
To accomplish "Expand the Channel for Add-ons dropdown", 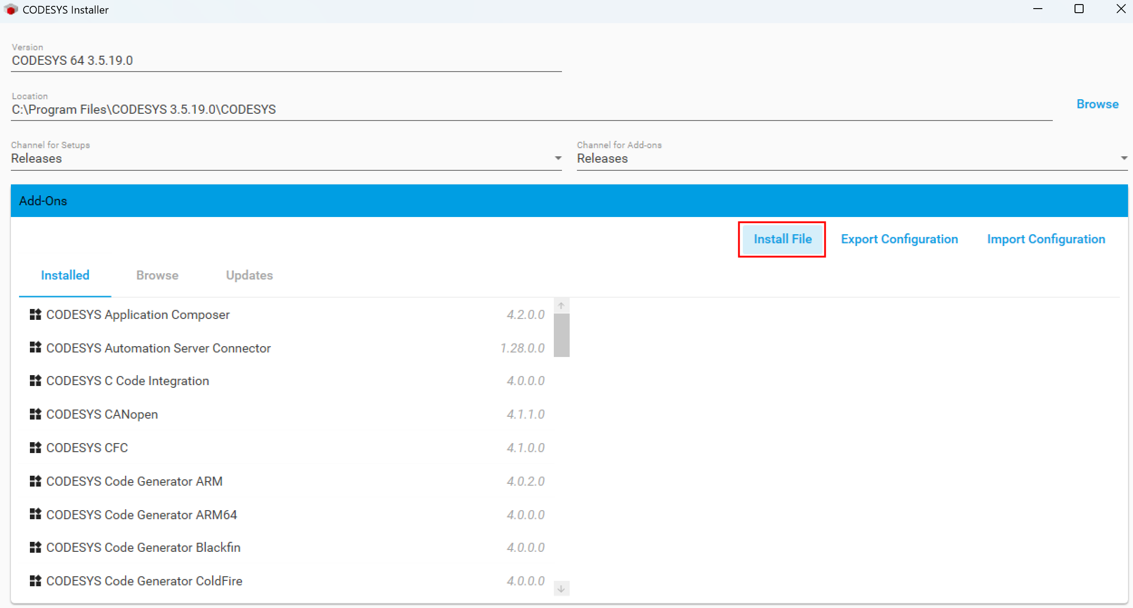I will (x=1123, y=158).
